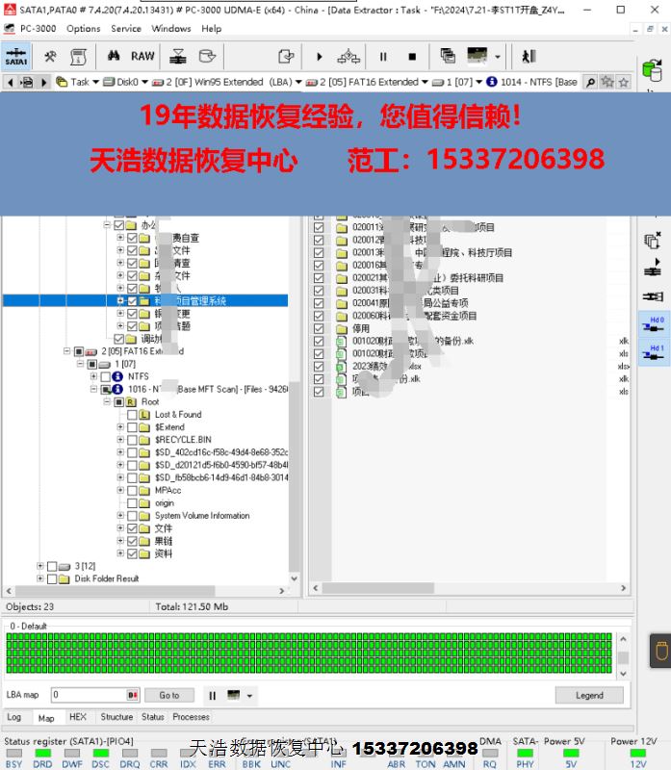Check the Lost & Found folder checkbox
Viewport: 671px width, 770px height.
pyautogui.click(x=131, y=415)
